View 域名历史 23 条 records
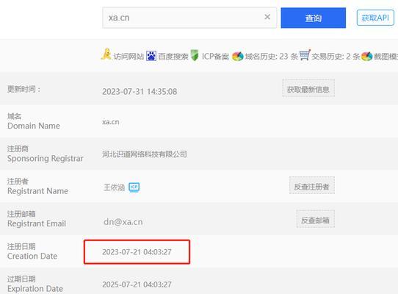The image size is (398, 294). (272, 56)
